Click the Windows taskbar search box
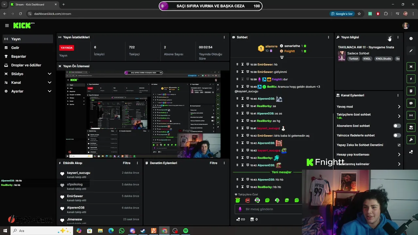This screenshot has width=418, height=235. click(42, 231)
